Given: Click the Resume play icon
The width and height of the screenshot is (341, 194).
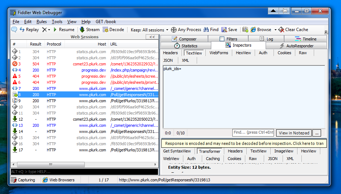Looking at the screenshot, I should coord(55,30).
